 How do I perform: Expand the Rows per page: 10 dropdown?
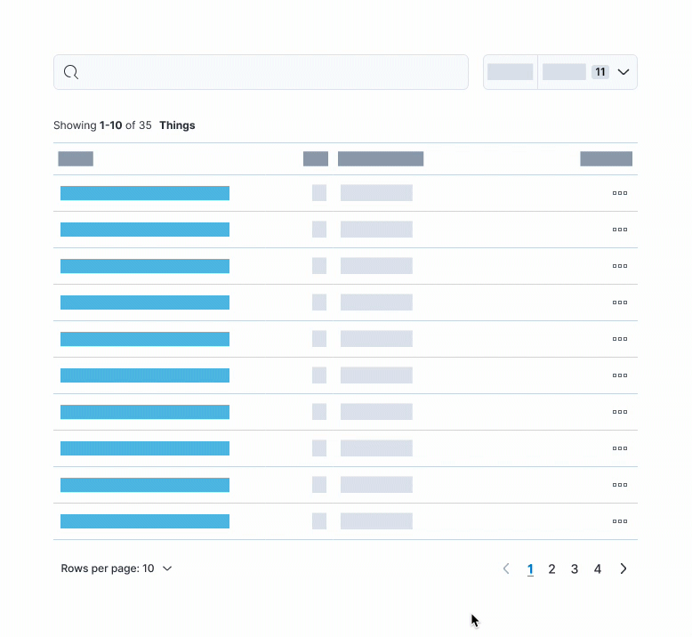pyautogui.click(x=117, y=568)
